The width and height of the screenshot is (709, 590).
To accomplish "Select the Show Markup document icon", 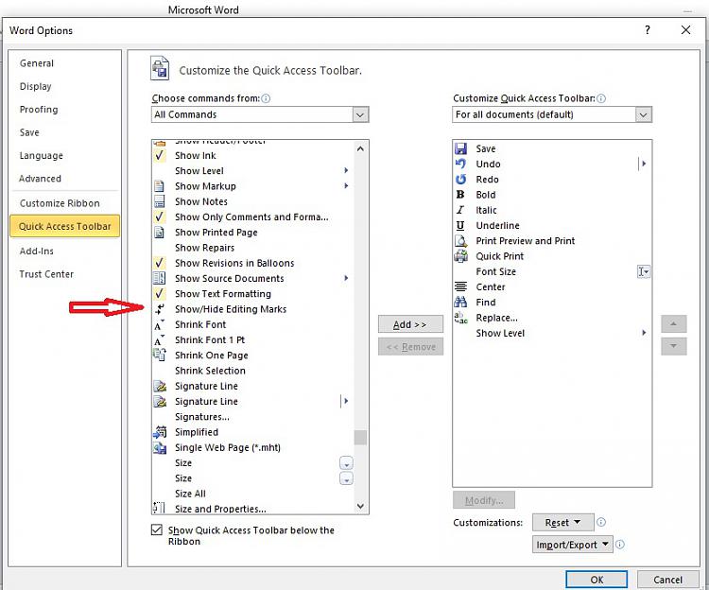I will click(159, 186).
